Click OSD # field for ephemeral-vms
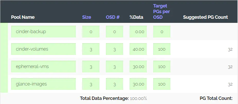Screen dimensions: 238x104 pyautogui.click(x=114, y=67)
